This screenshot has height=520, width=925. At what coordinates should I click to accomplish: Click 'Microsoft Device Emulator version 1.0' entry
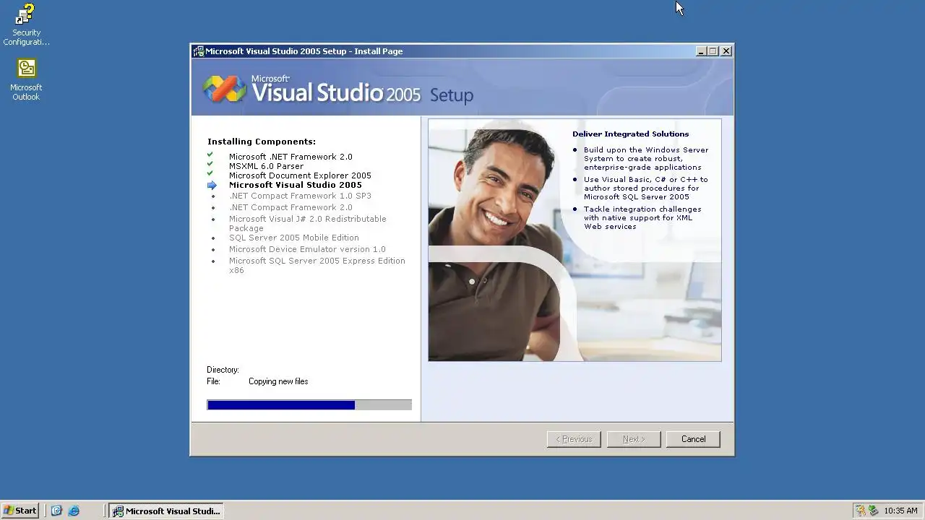307,249
